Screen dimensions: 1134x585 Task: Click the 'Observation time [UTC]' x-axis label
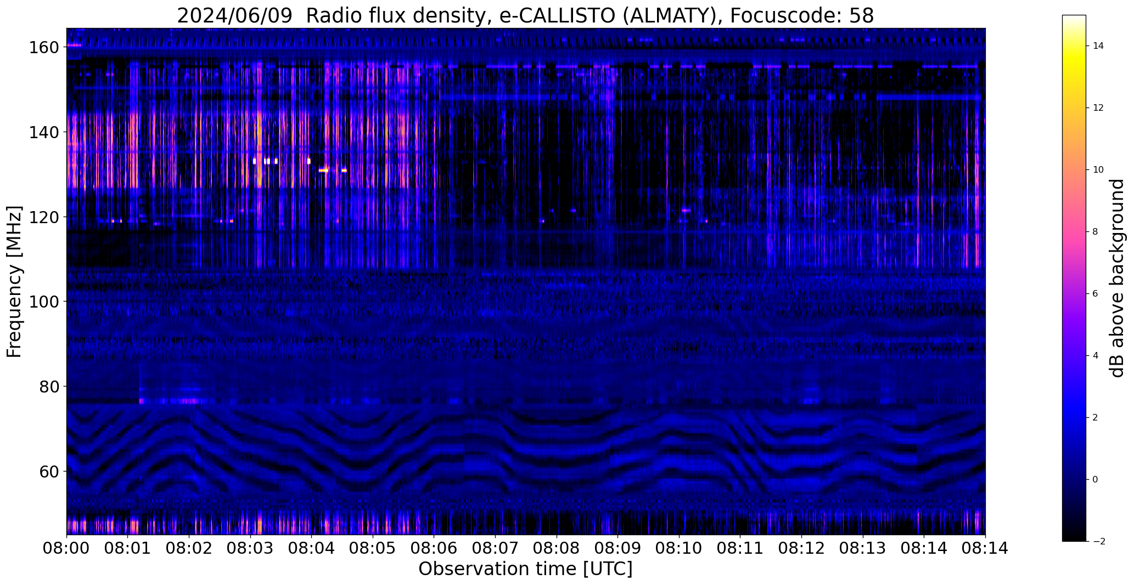tap(525, 569)
